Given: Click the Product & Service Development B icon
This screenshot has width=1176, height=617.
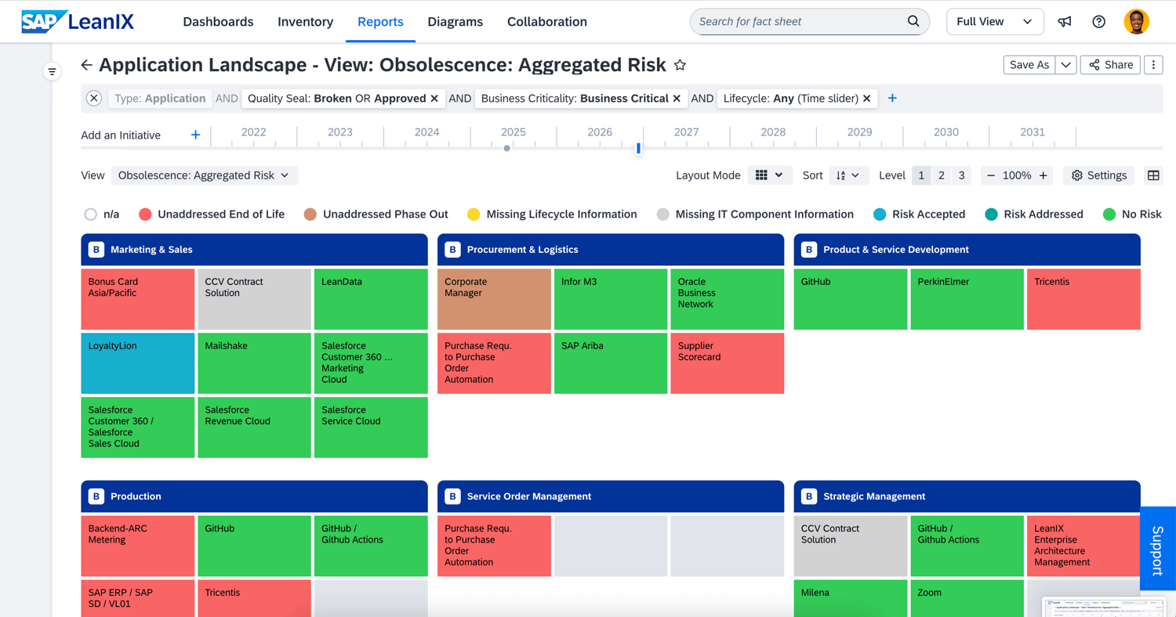Looking at the screenshot, I should click(x=809, y=250).
